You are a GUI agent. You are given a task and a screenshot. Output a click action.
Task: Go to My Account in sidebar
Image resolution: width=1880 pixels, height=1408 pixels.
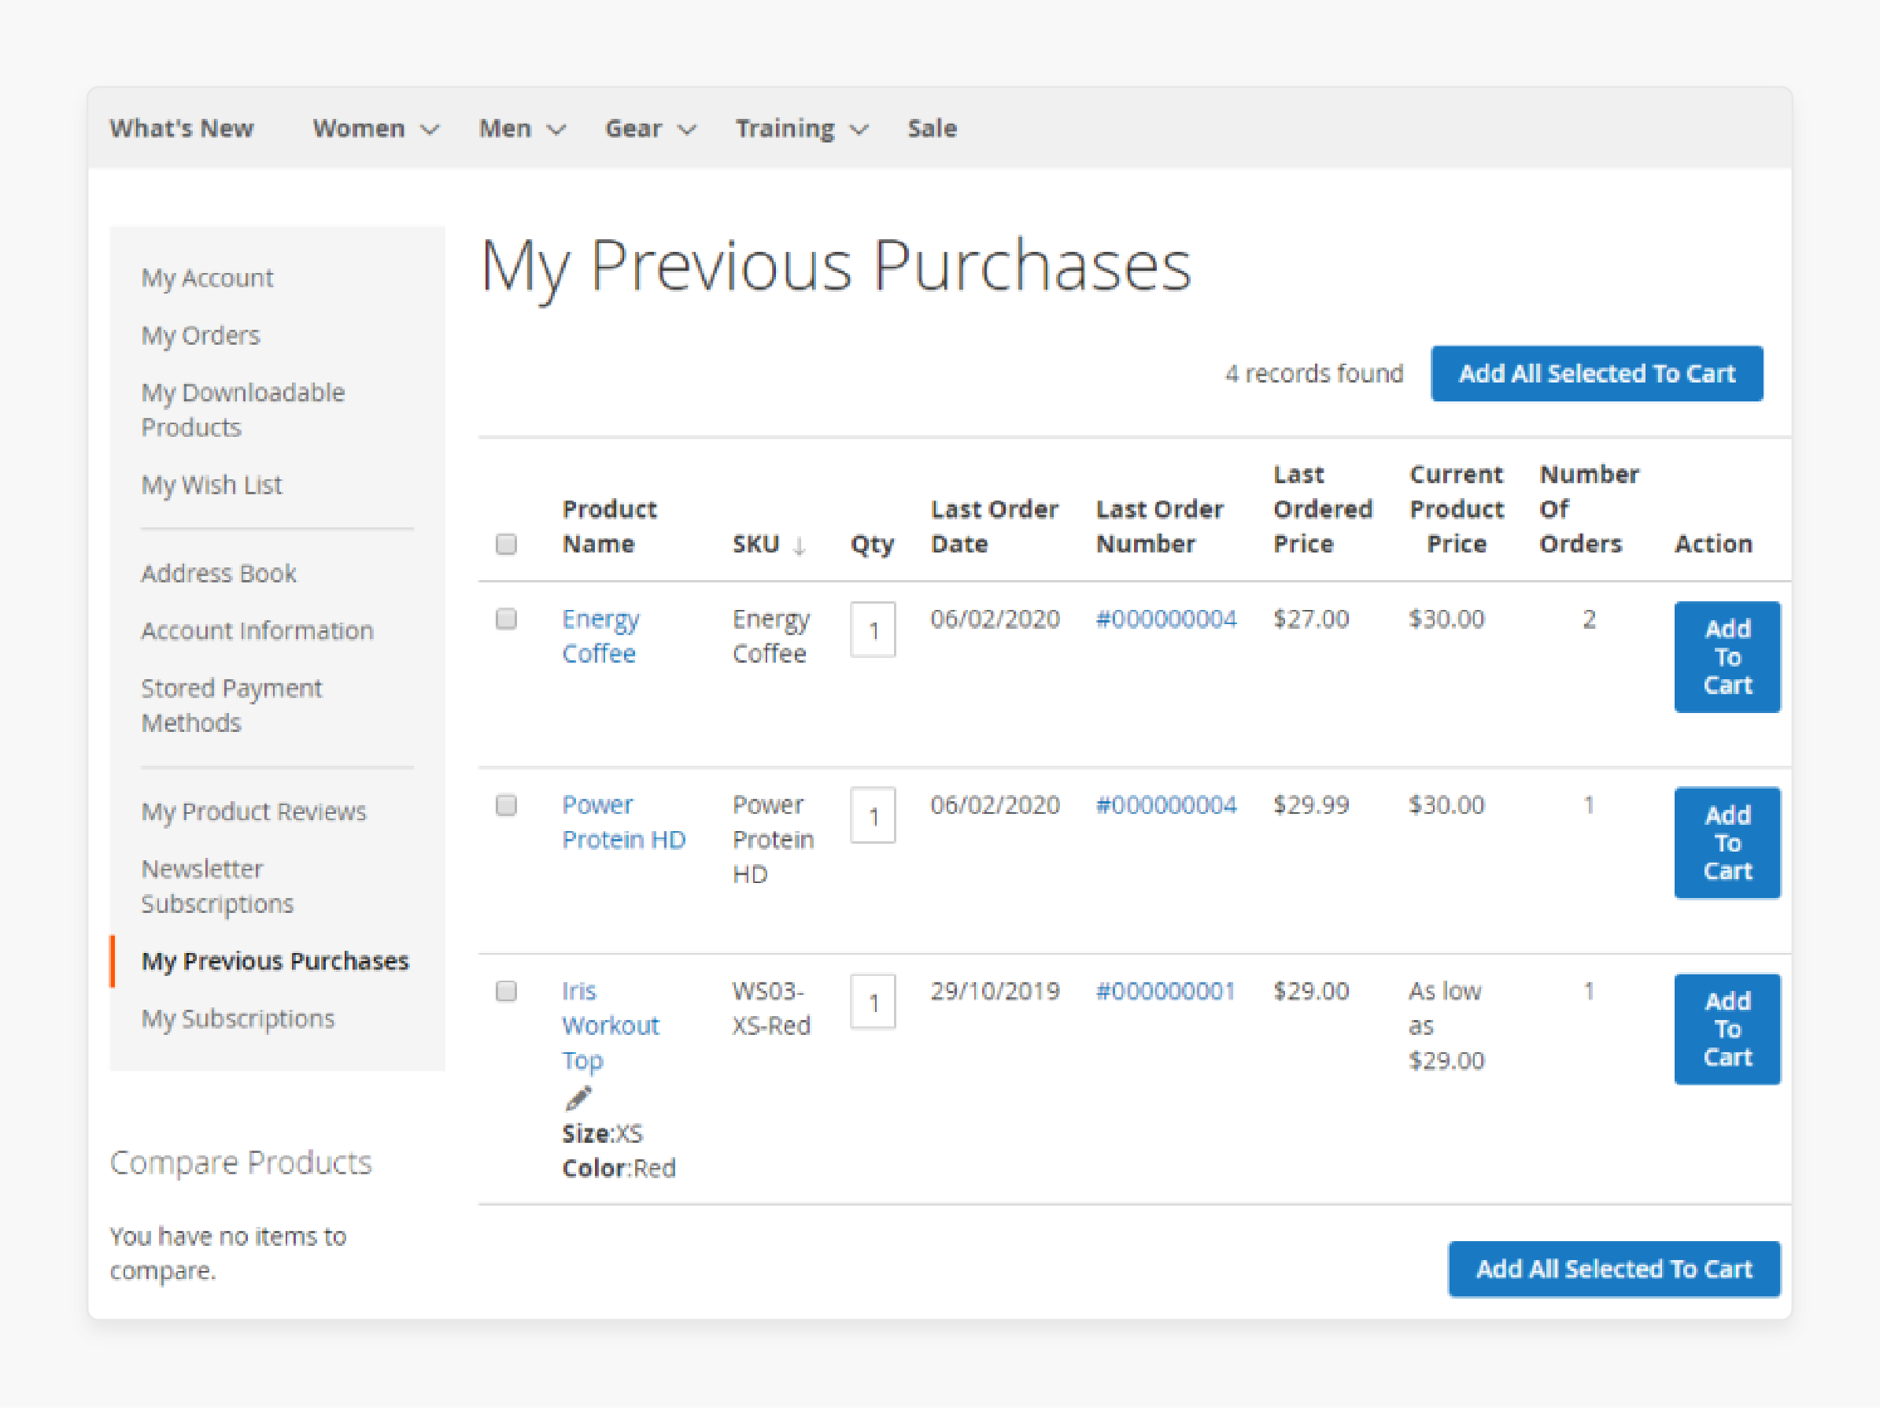pos(208,278)
